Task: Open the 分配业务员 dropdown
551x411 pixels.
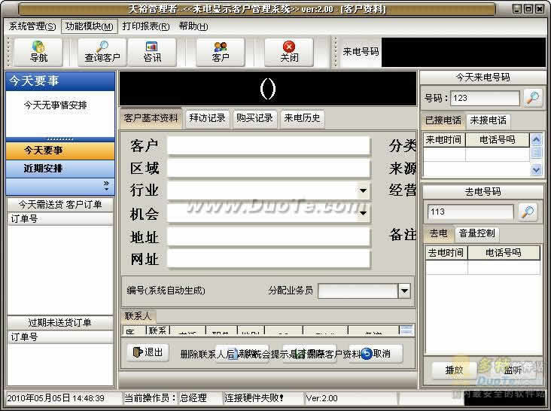Action: (x=404, y=291)
